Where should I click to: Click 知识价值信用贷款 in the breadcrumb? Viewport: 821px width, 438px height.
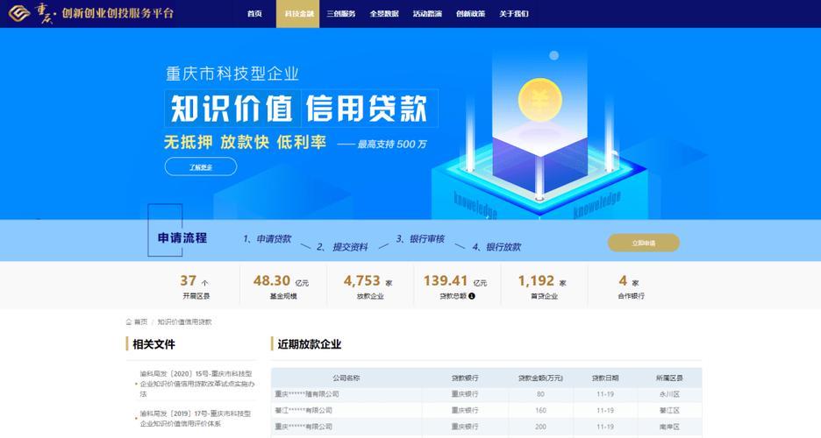184,321
